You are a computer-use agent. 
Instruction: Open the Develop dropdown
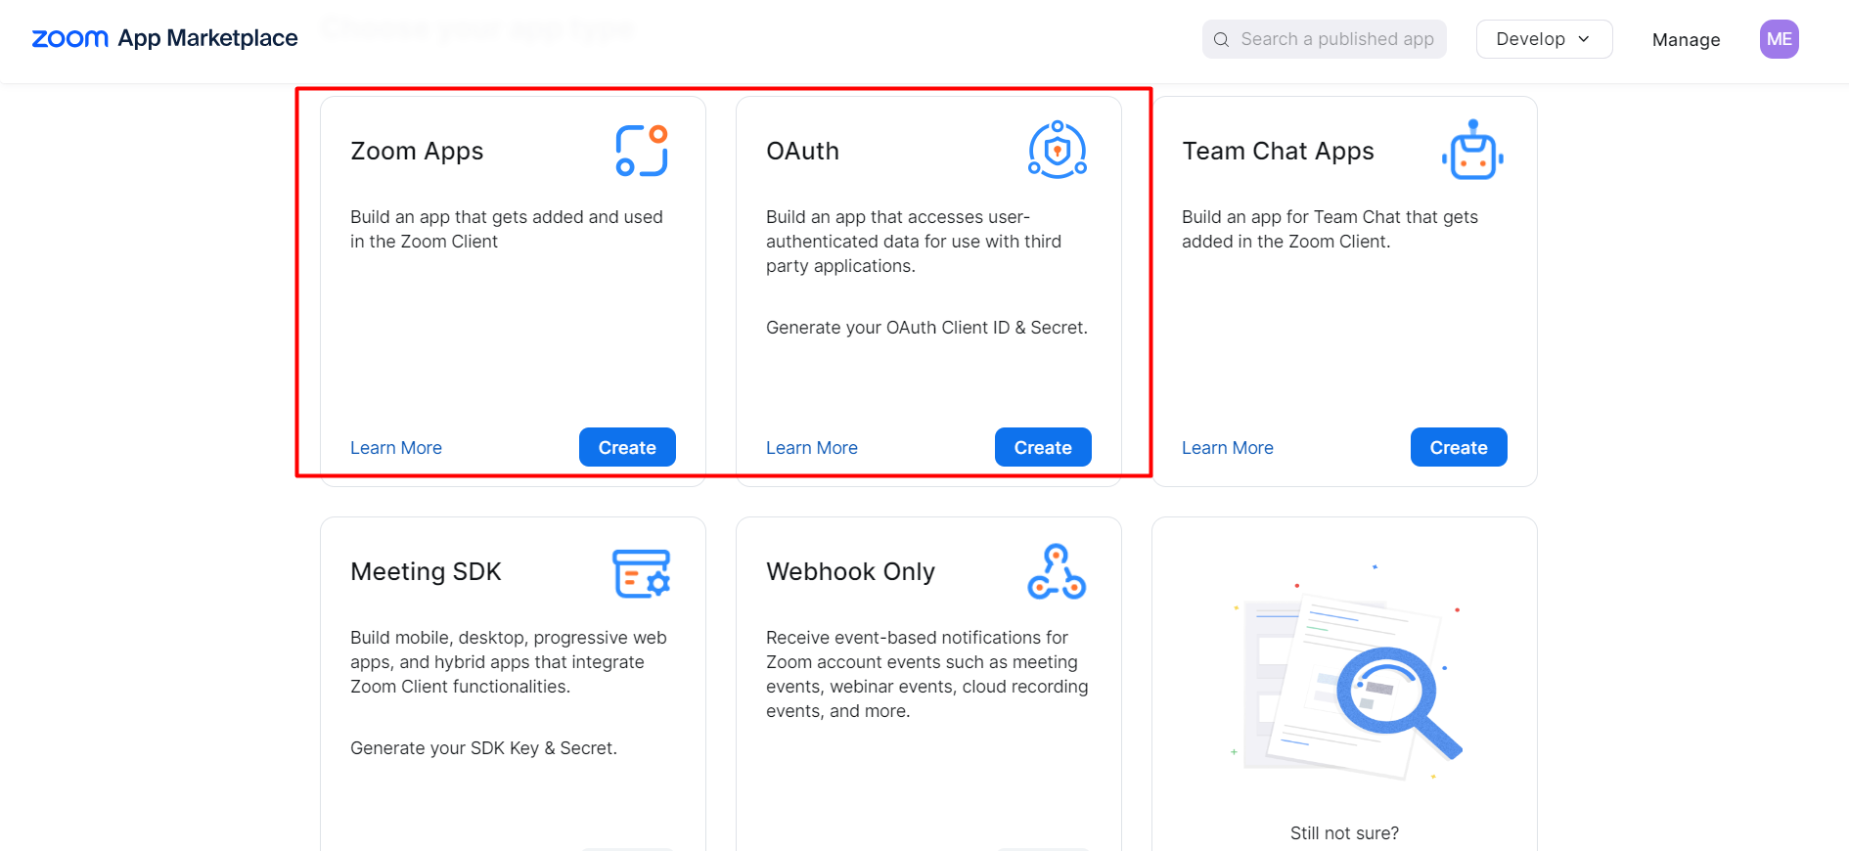tap(1544, 39)
